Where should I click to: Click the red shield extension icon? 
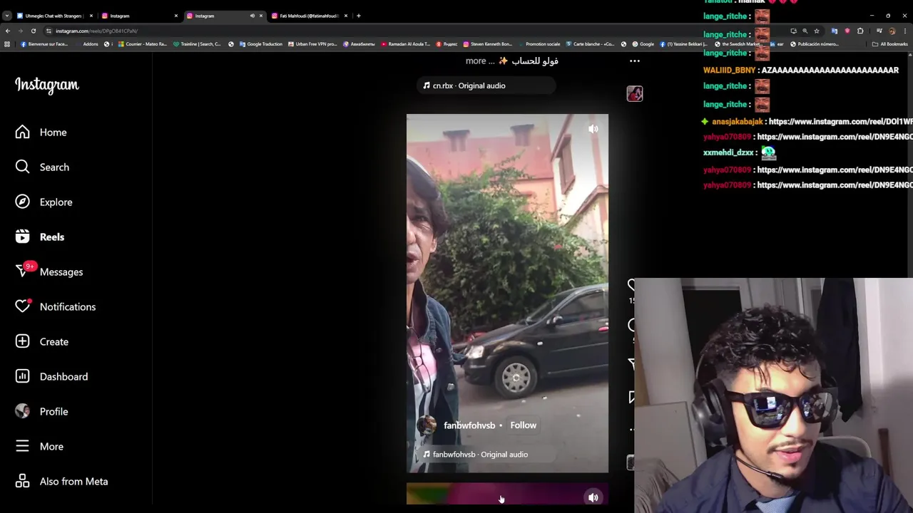coord(847,31)
